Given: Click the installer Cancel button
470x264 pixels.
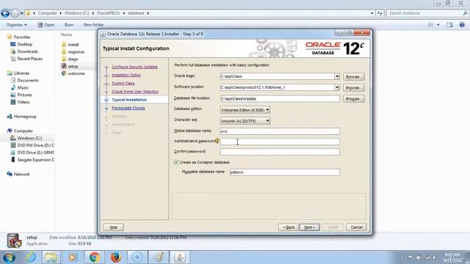Looking at the screenshot, I should [x=356, y=227].
